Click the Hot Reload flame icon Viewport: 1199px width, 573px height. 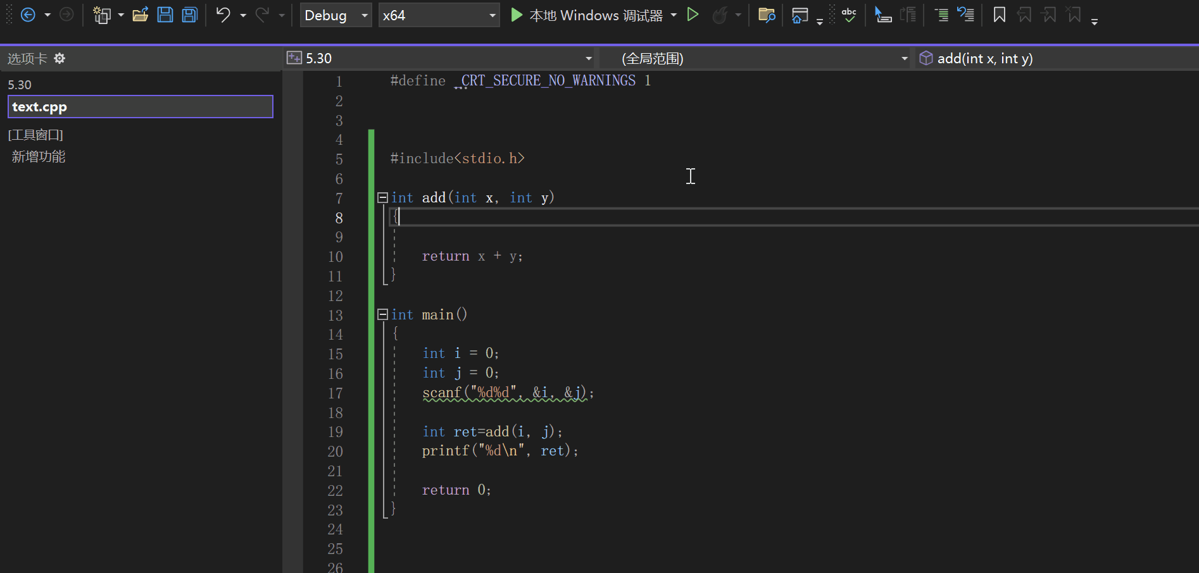[x=720, y=15]
